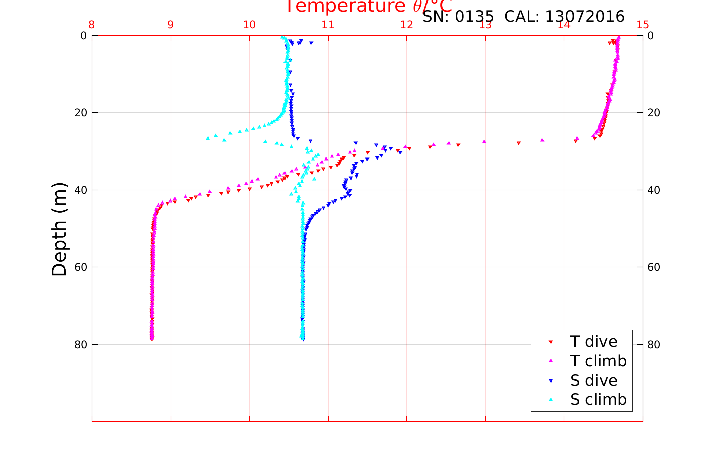
Task: Click the top axis tick label 12
Action: pos(407,25)
